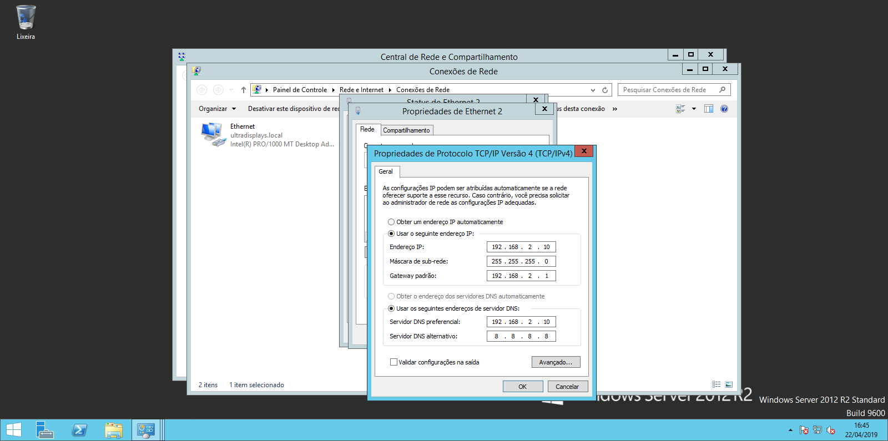Switch to the Compartilhamento tab
Screen dimensions: 888x441
pyautogui.click(x=406, y=130)
